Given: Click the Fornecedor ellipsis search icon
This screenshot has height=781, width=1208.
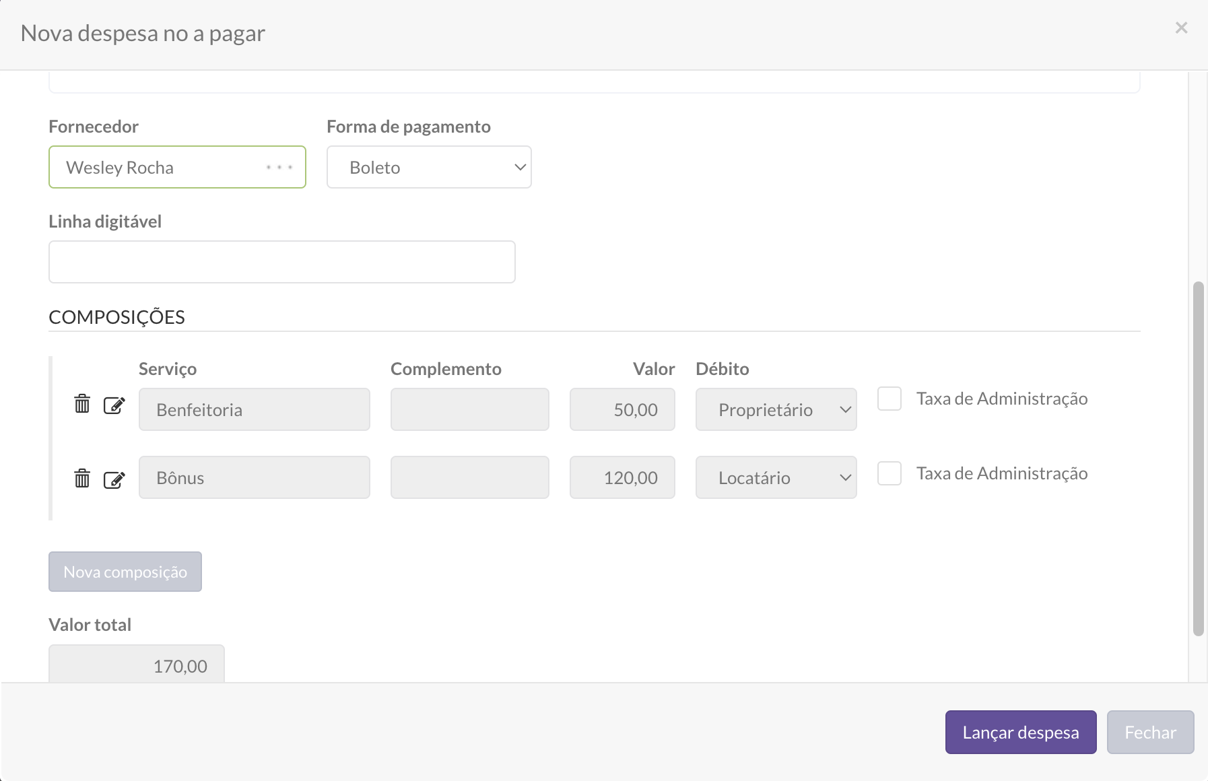Looking at the screenshot, I should click(x=279, y=167).
